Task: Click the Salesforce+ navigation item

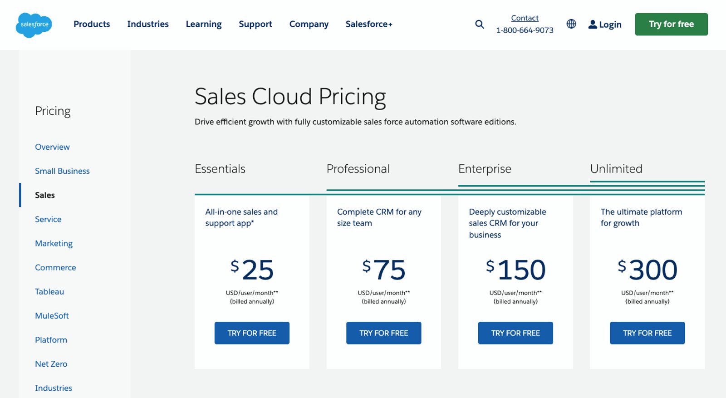Action: click(368, 24)
